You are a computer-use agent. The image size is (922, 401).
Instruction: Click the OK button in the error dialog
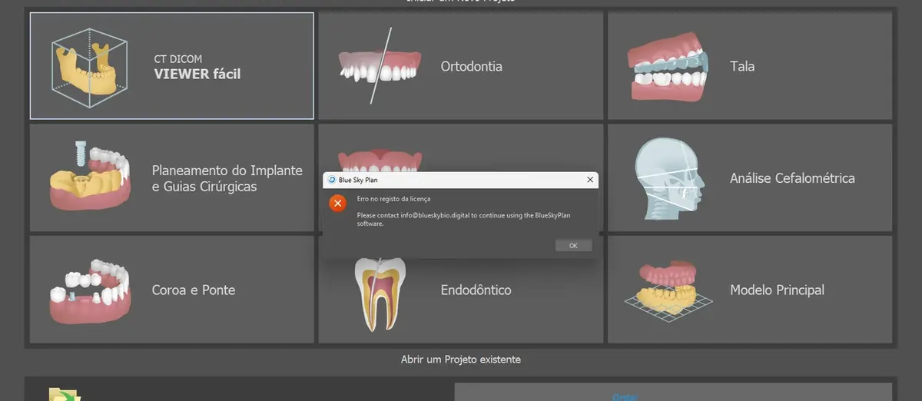click(573, 246)
